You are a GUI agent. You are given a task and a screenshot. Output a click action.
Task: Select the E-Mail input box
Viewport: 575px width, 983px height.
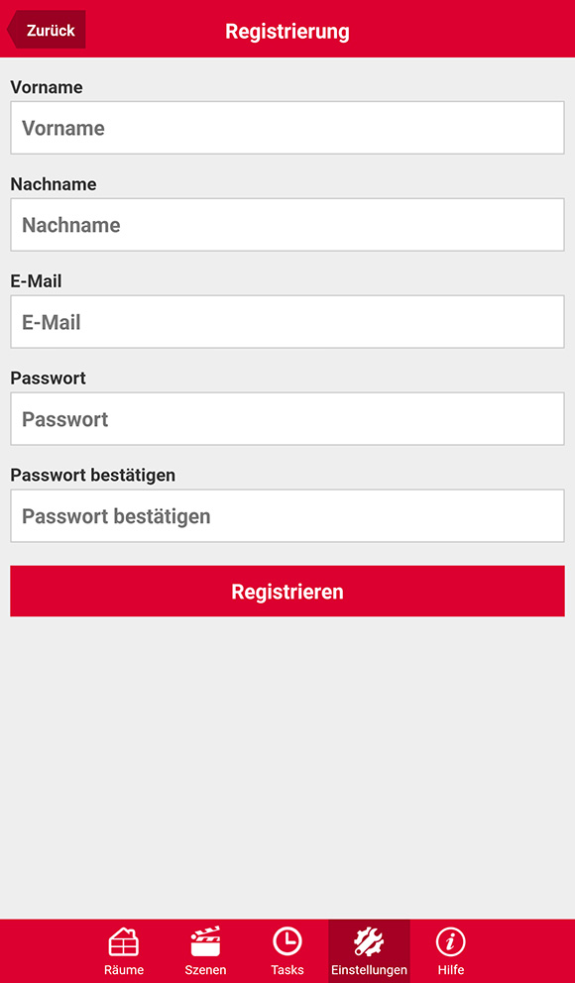pos(287,322)
